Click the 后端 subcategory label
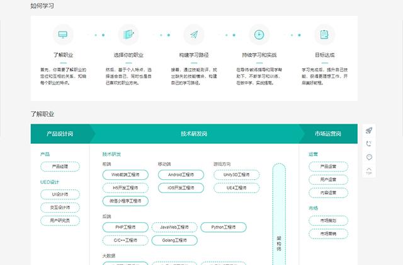The height and width of the screenshot is (265, 403). click(x=106, y=216)
